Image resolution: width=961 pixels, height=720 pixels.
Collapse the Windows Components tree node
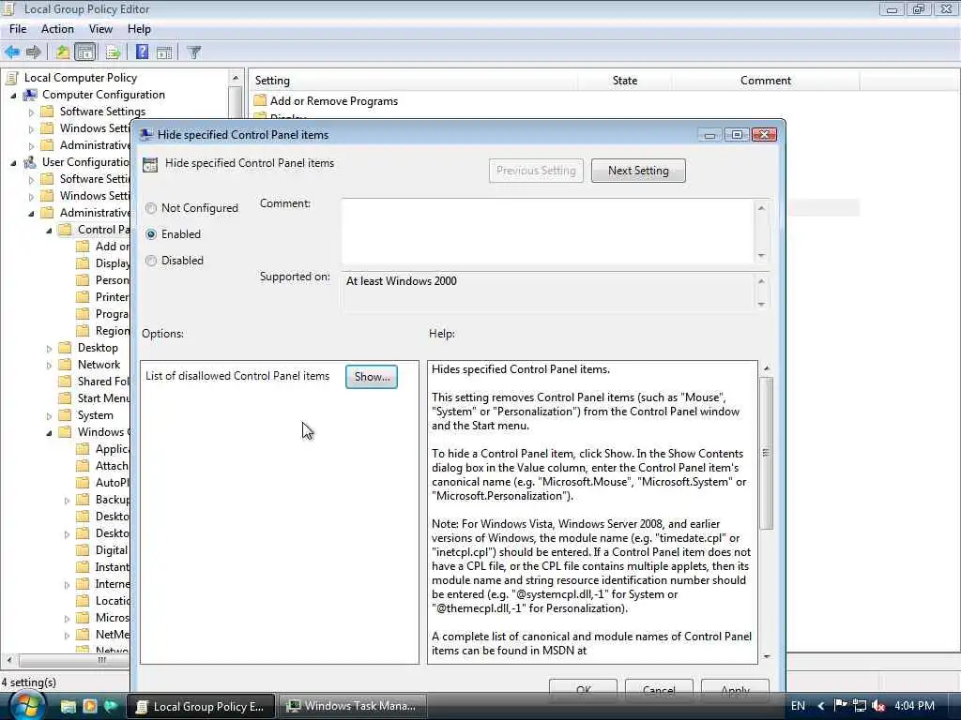coord(49,433)
